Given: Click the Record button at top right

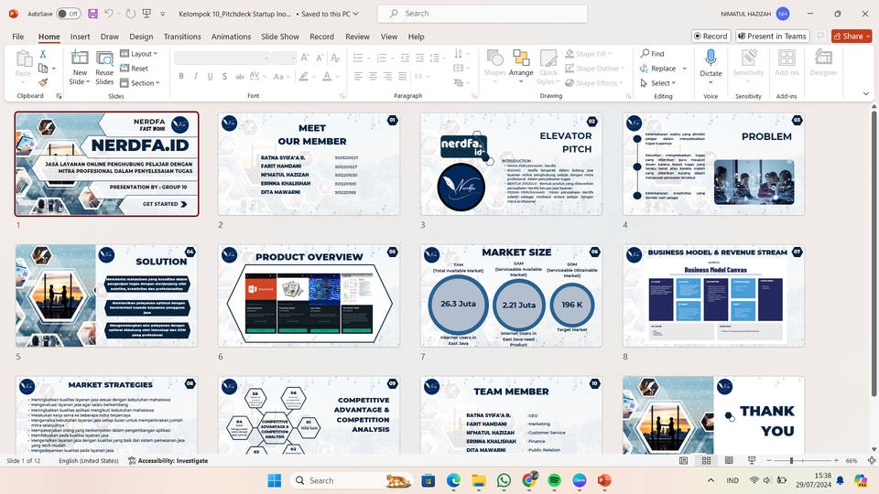Looking at the screenshot, I should 711,36.
